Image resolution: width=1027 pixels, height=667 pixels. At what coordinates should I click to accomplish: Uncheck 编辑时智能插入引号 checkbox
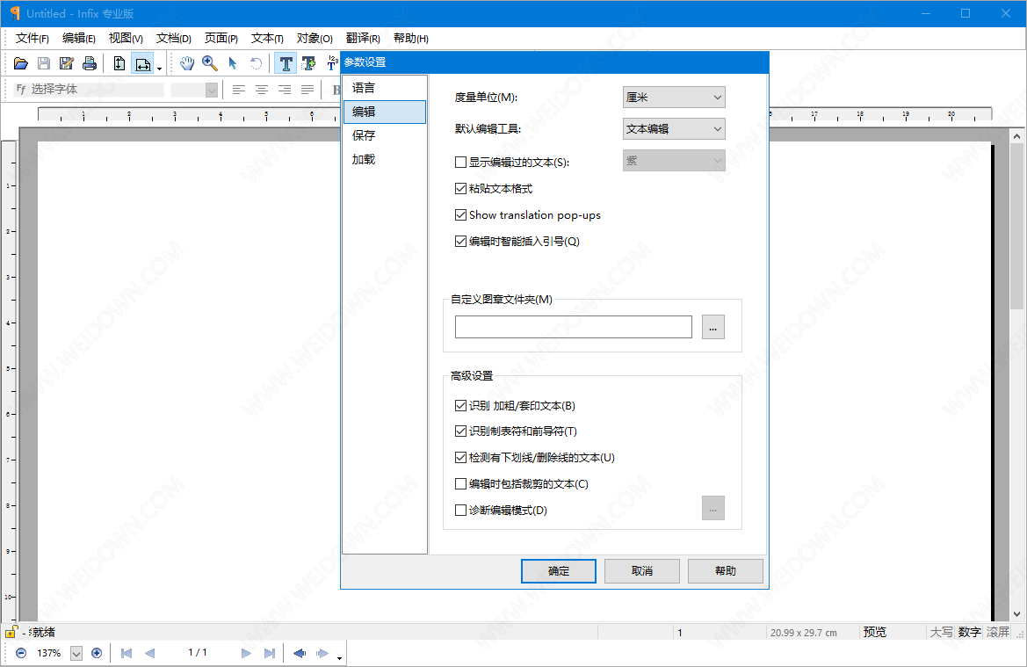[x=460, y=241]
